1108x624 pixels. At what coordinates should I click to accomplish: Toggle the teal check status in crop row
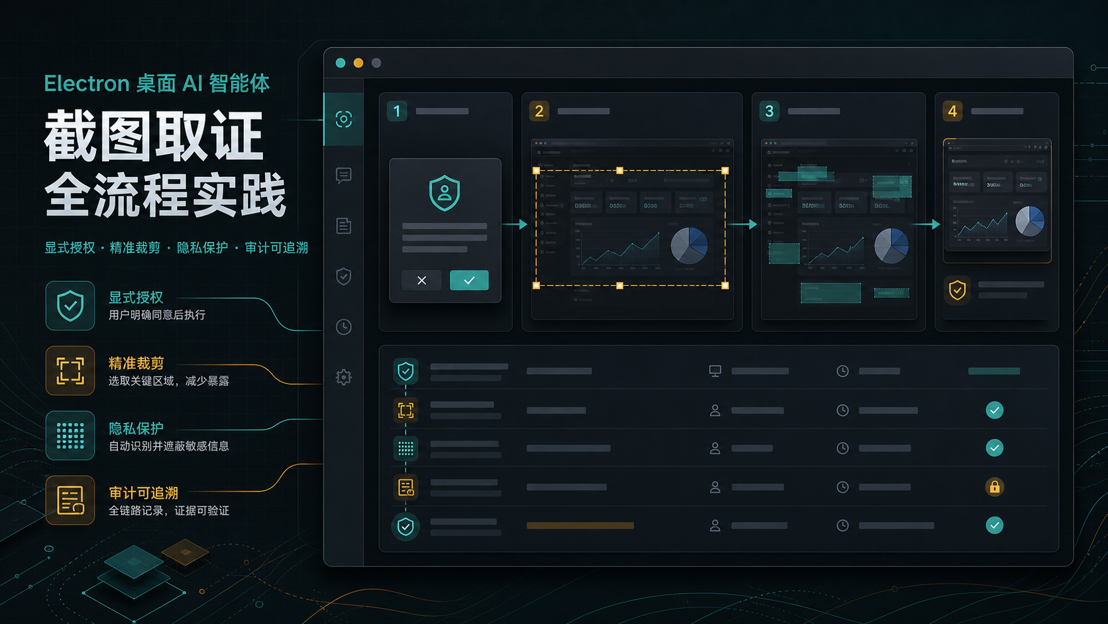(x=994, y=410)
